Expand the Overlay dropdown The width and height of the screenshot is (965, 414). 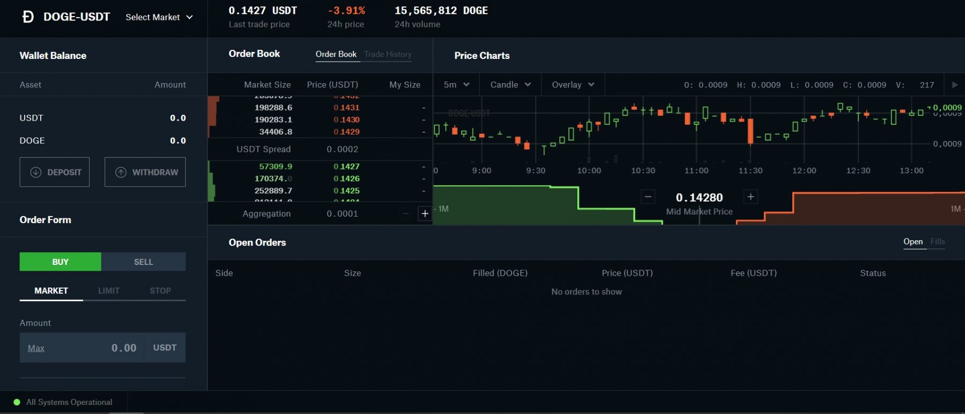click(573, 85)
